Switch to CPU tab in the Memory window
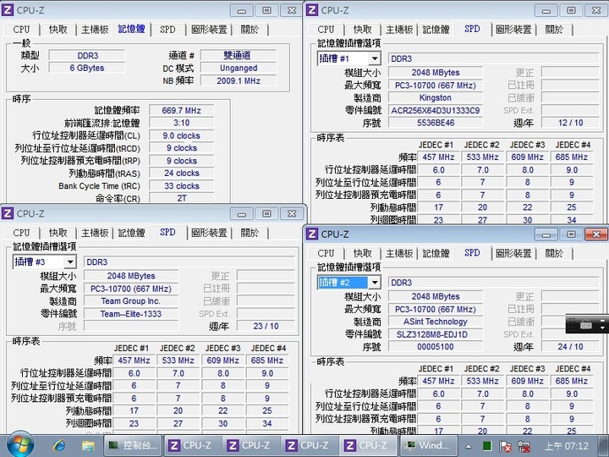This screenshot has width=609, height=457. (21, 30)
